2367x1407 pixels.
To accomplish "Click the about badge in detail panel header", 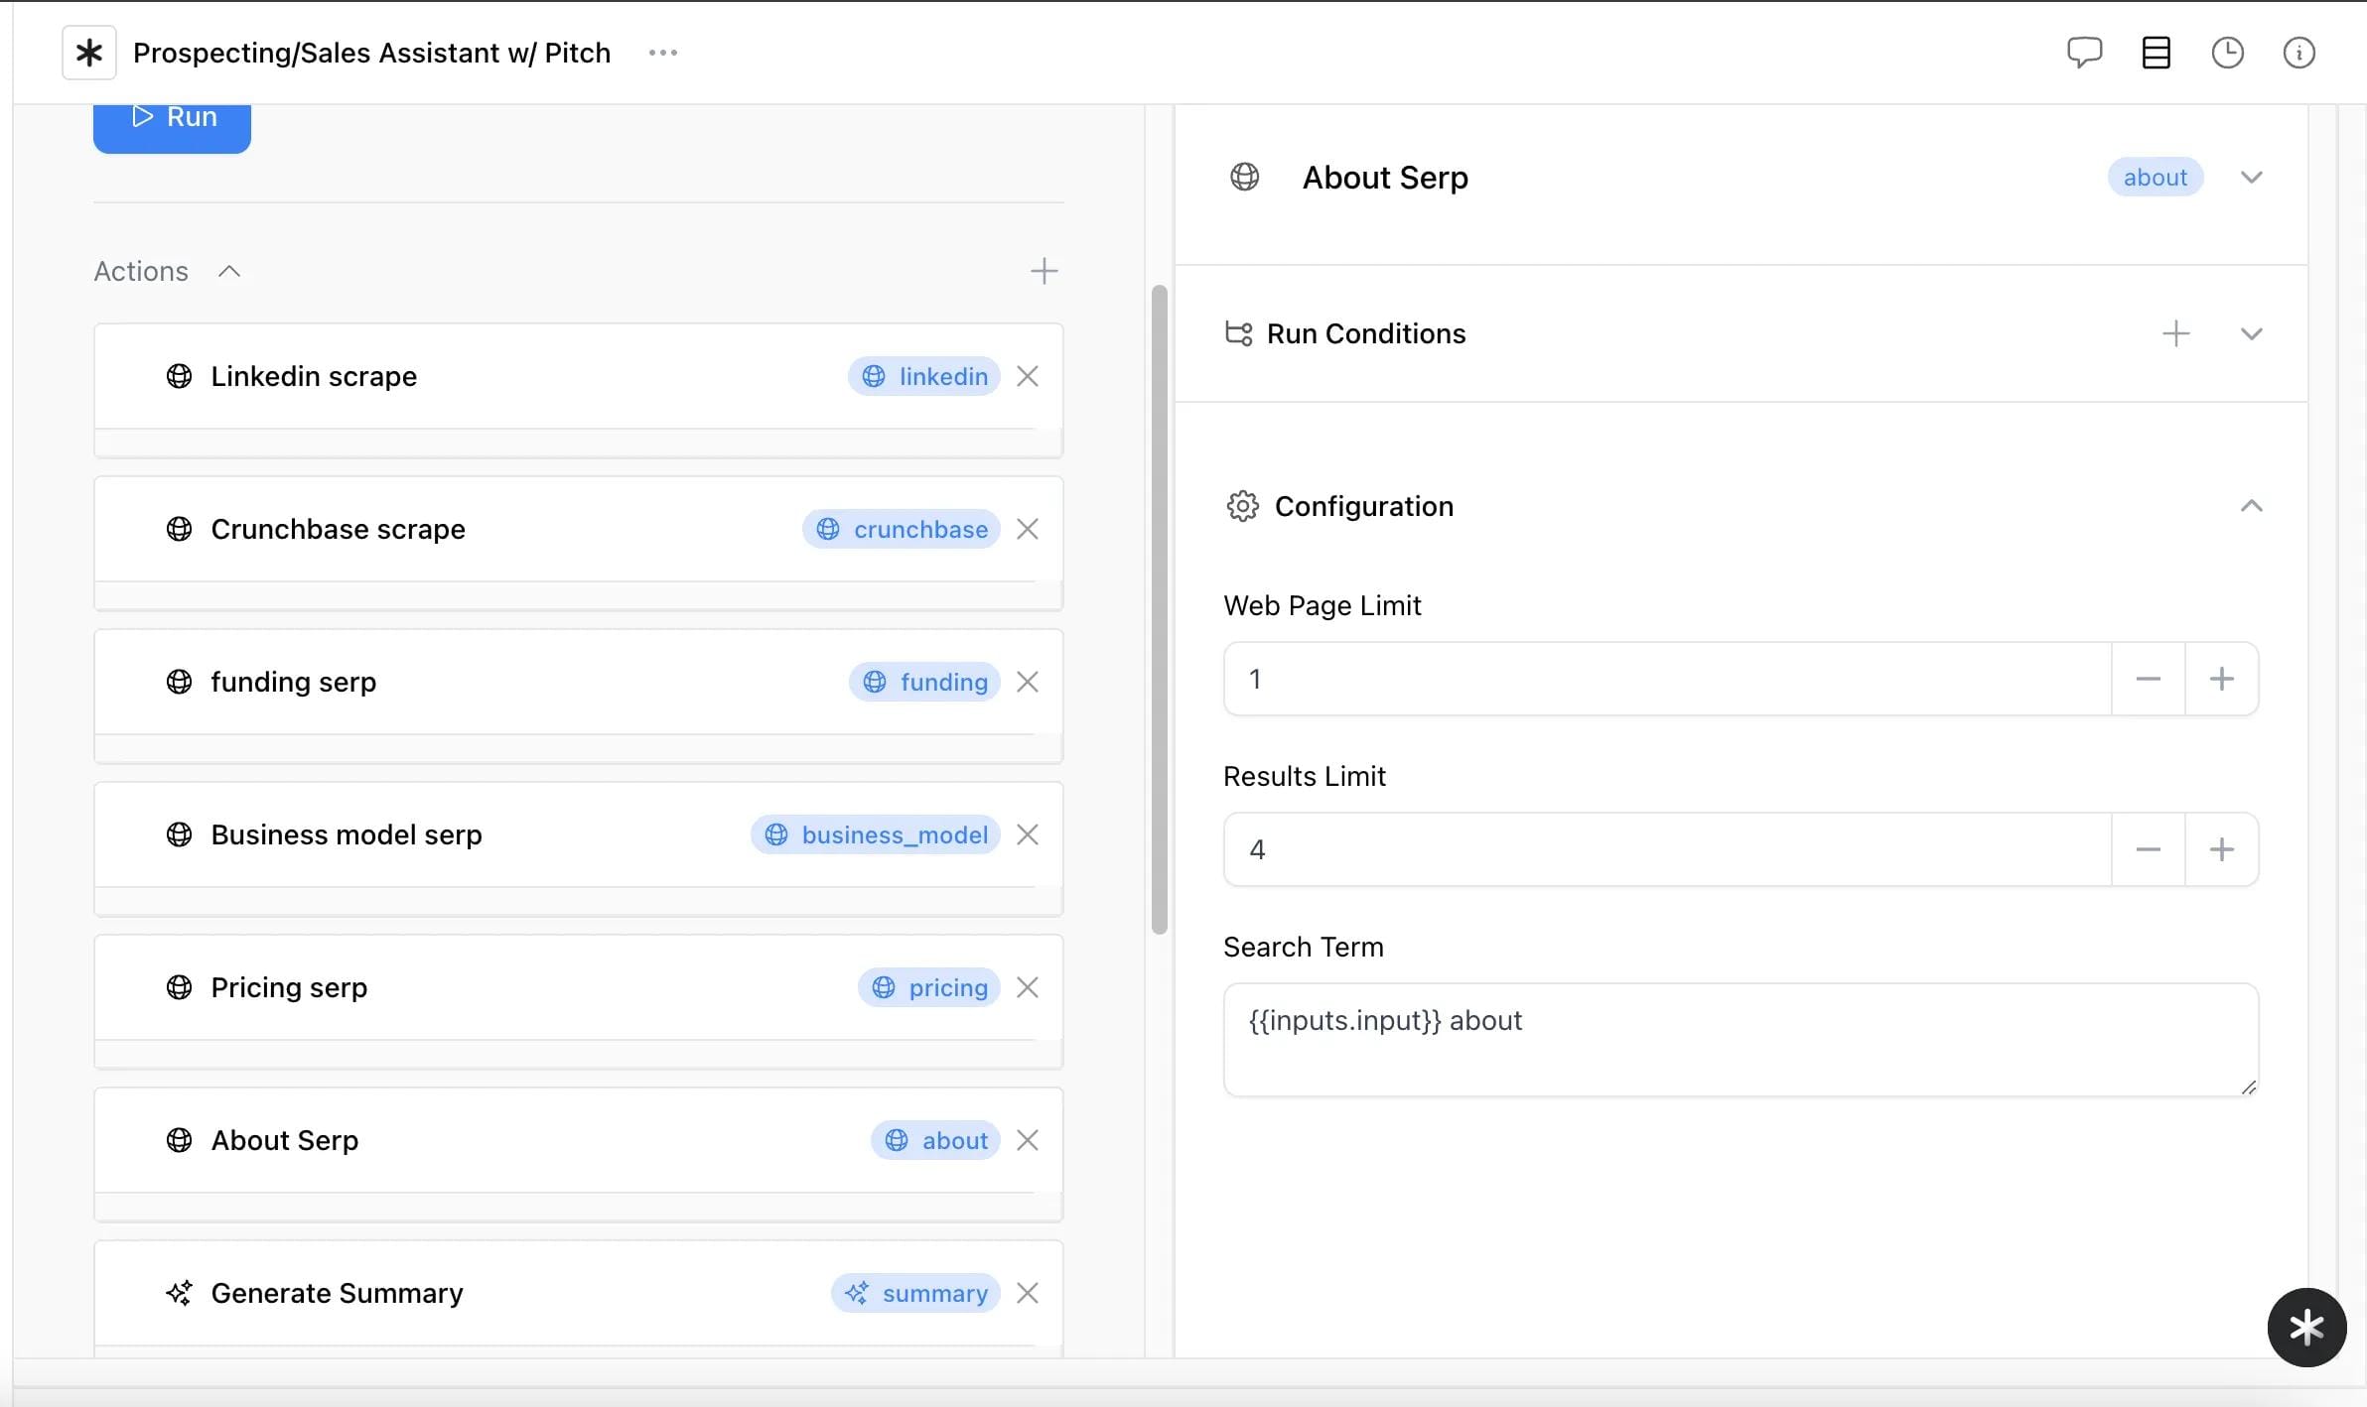I will [2155, 177].
